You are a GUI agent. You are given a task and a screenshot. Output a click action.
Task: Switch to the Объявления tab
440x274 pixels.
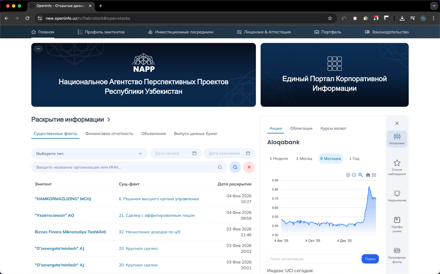pos(154,134)
